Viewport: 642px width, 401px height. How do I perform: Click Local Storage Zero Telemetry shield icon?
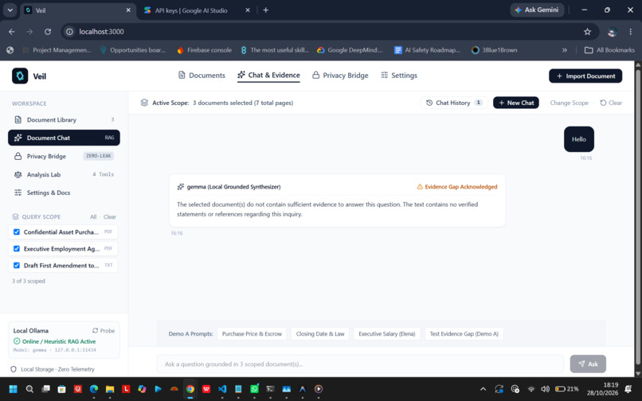click(x=14, y=369)
